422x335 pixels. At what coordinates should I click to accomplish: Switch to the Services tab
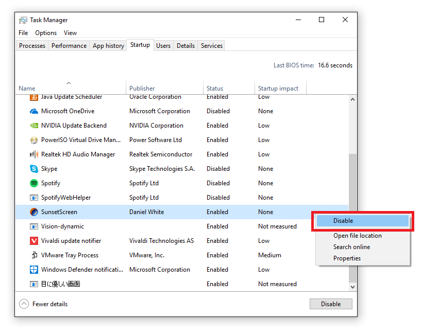click(x=212, y=46)
